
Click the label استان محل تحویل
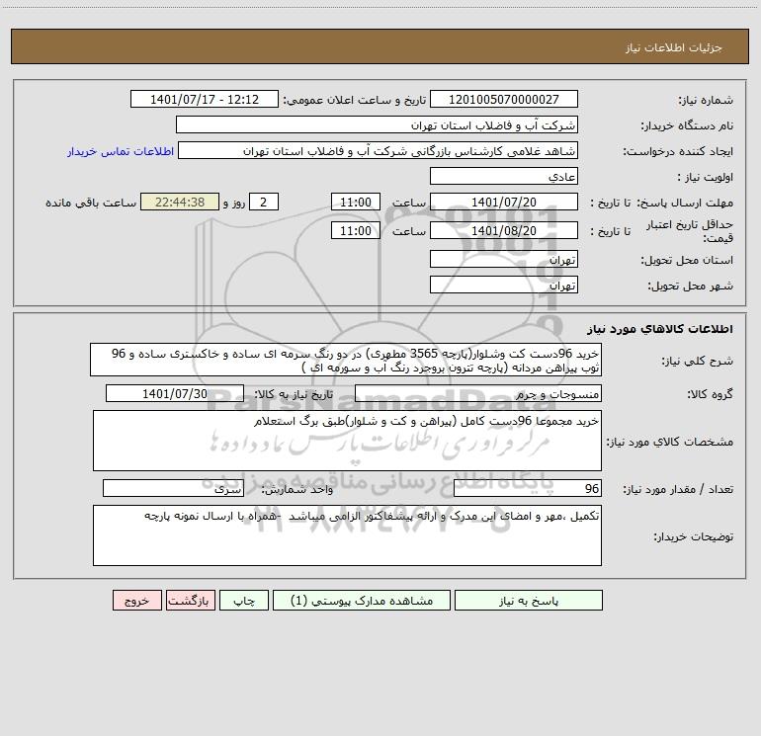coord(687,261)
